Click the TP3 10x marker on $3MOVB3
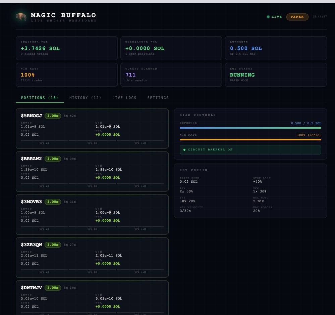This screenshot has width=335, height=315. point(140,229)
